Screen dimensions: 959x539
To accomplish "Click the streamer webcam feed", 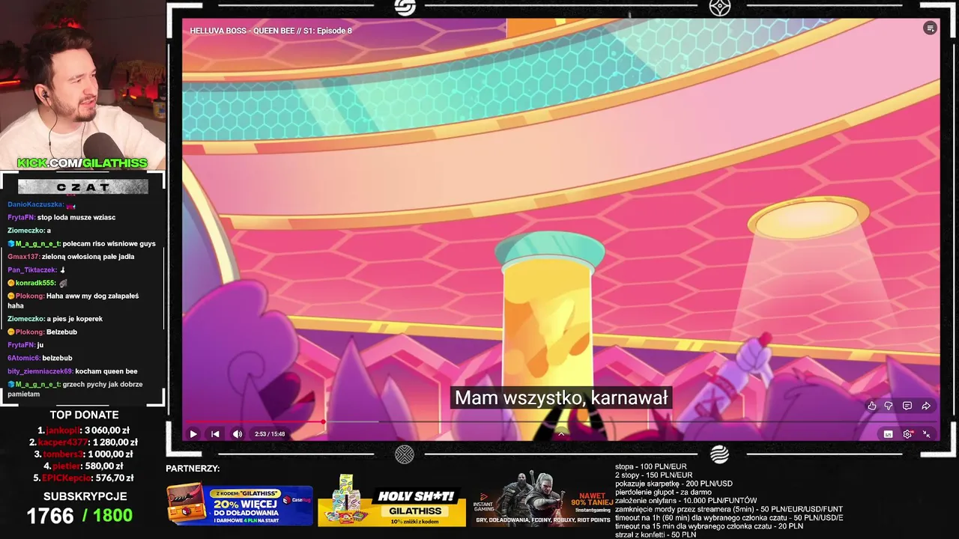I will click(82, 85).
